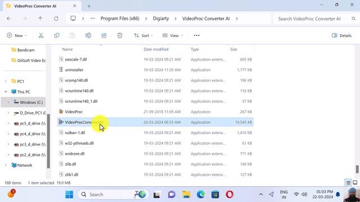Sort by the Type column header

pos(195,49)
